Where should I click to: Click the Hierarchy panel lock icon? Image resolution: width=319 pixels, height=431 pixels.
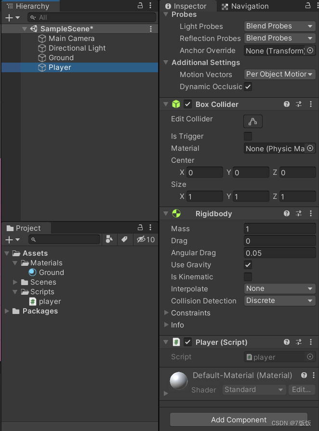(140, 5)
